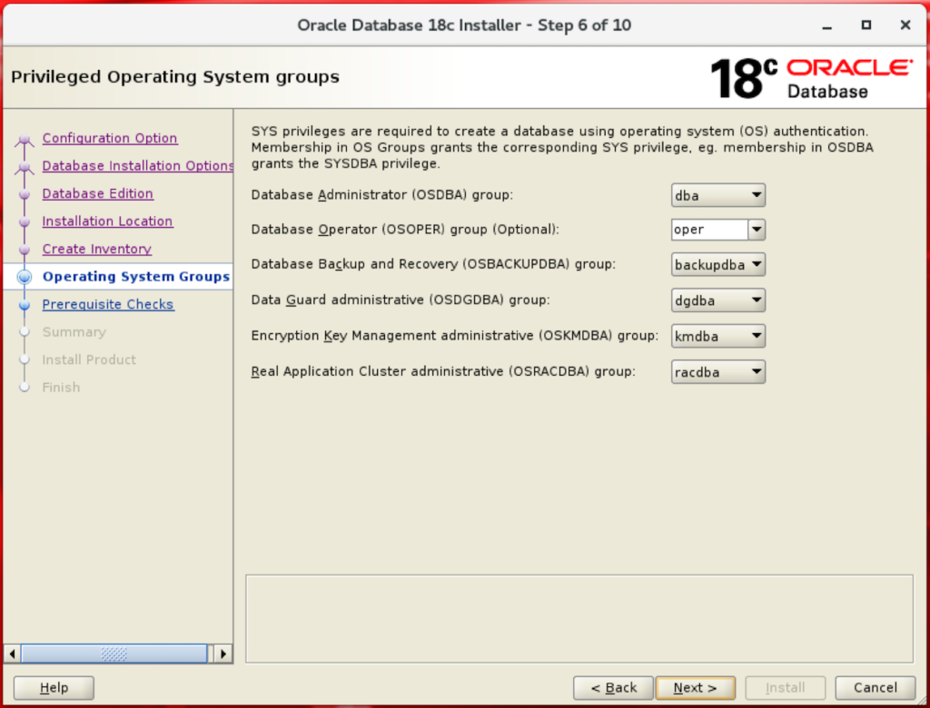Go to the Configuration Option step
The image size is (930, 708).
110,138
